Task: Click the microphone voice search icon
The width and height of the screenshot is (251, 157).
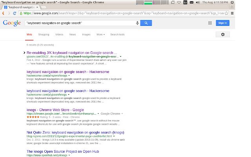Action: tap(137, 23)
